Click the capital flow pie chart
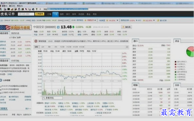This screenshot has width=194, height=121. (190, 52)
